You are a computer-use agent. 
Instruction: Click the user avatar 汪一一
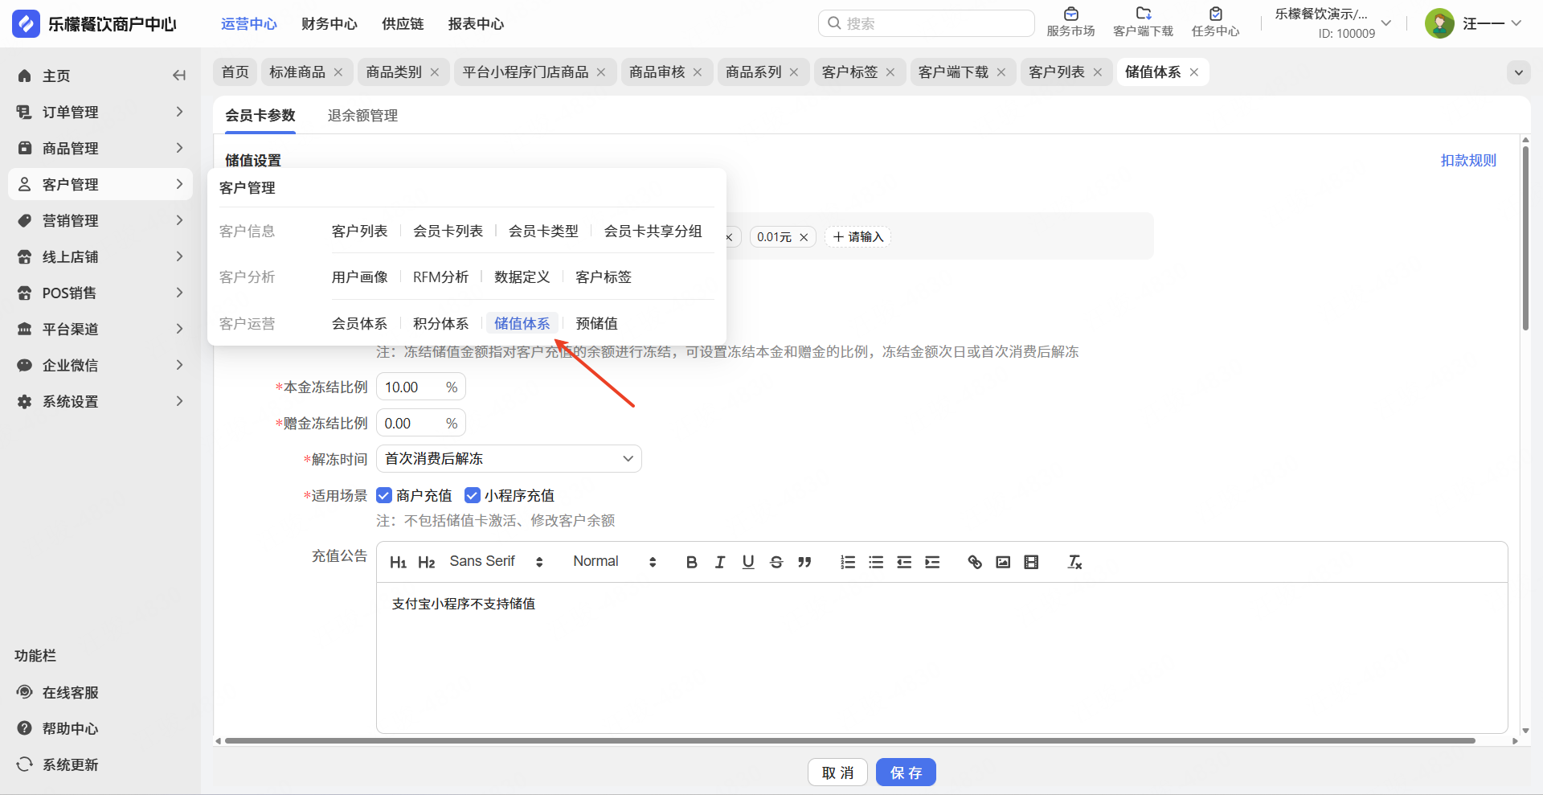1439,23
